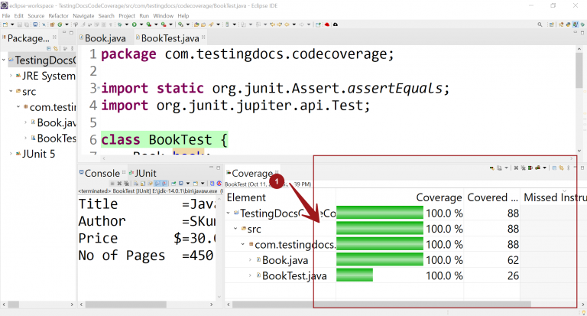Viewport: 587px width, 316px height.
Task: Click the Coverage launch toolbar icon
Action: [149, 24]
